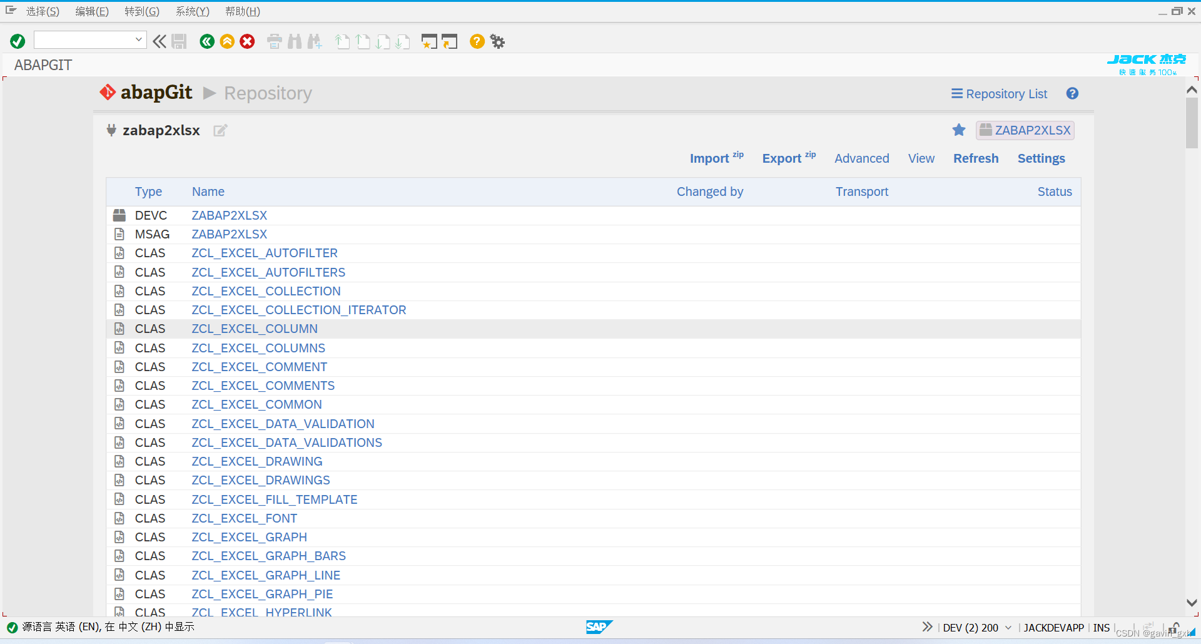Click the favorite star next to ZABAP2XLSX
Screen dimensions: 1201x644
point(959,130)
